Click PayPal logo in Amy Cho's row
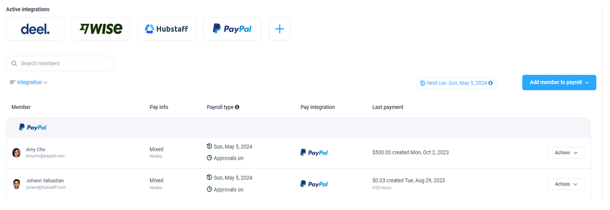Viewport: 610px width, 210px height. coord(314,152)
